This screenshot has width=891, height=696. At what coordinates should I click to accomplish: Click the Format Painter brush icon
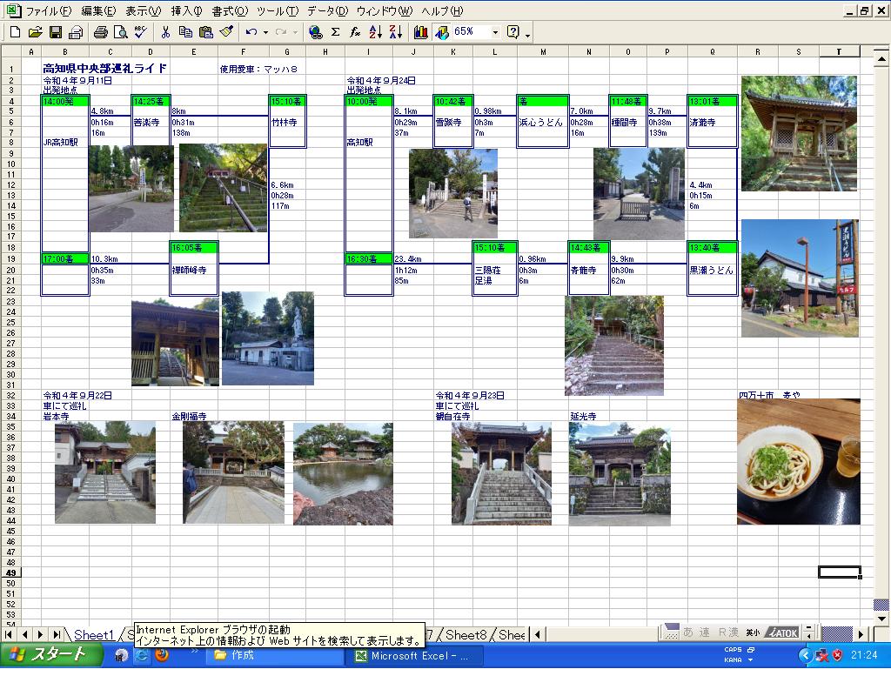point(226,32)
